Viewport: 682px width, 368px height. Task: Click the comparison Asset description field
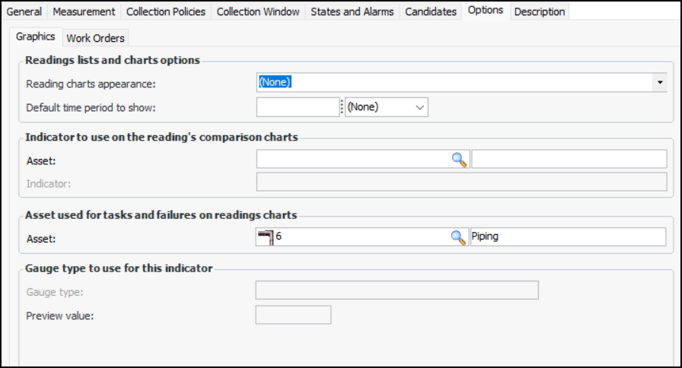click(569, 159)
